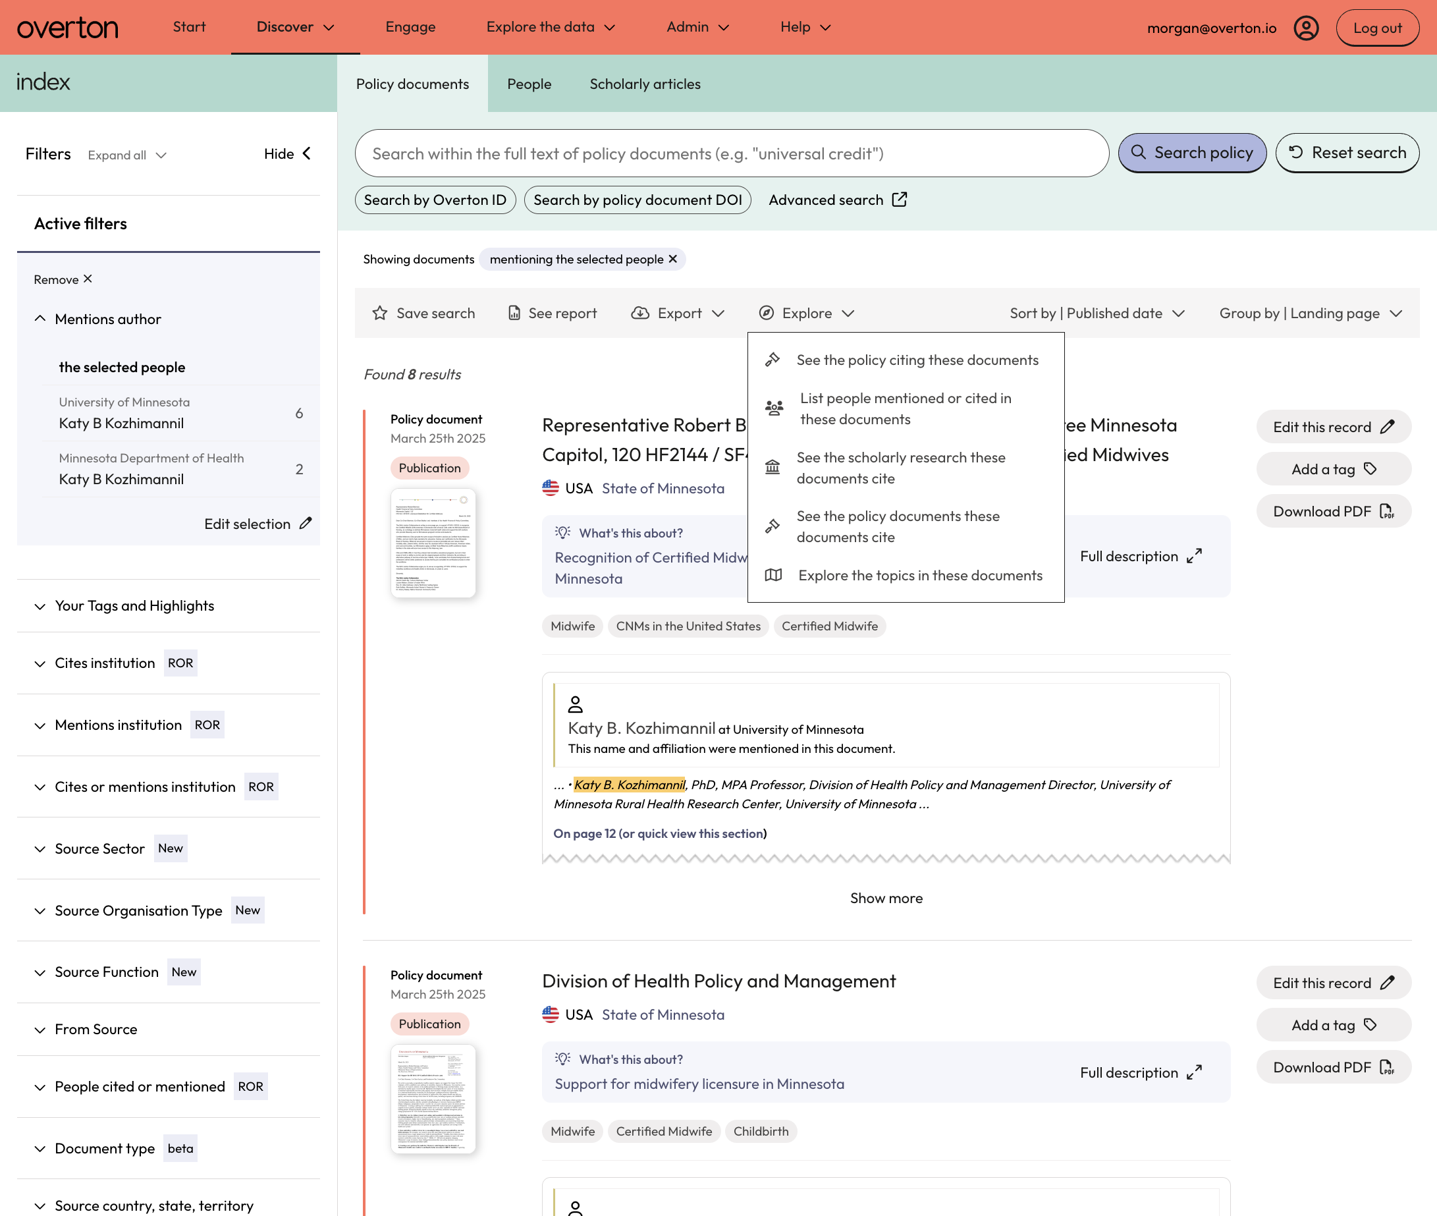Click the book icon for Explore the topics
This screenshot has width=1437, height=1216.
(773, 575)
